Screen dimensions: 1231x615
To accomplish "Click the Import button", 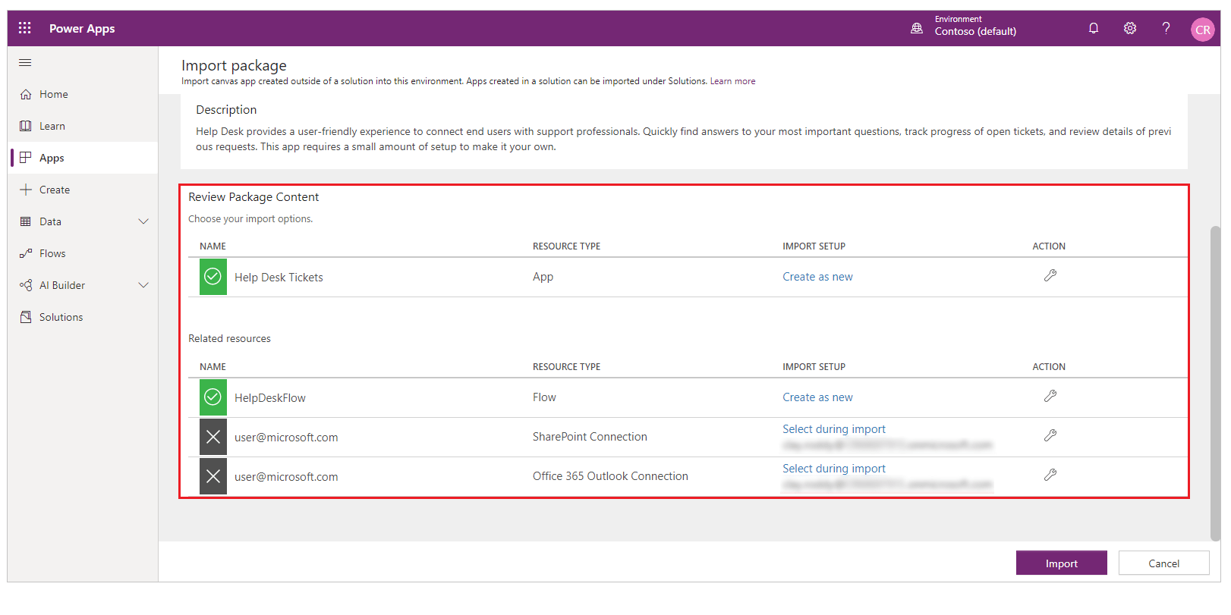I will (1062, 563).
